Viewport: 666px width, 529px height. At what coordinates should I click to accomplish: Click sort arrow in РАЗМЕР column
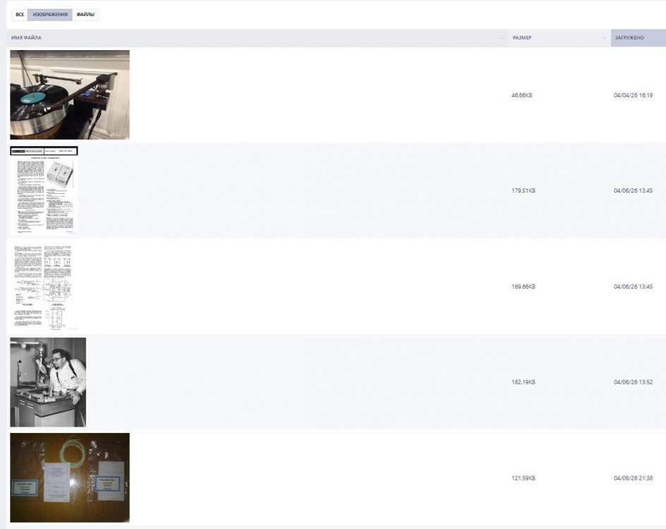click(x=605, y=38)
